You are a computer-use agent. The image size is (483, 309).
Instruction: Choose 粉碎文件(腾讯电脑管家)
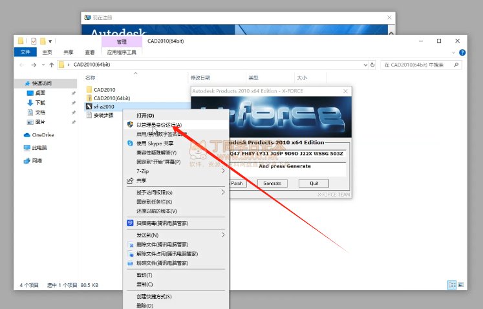176,263
